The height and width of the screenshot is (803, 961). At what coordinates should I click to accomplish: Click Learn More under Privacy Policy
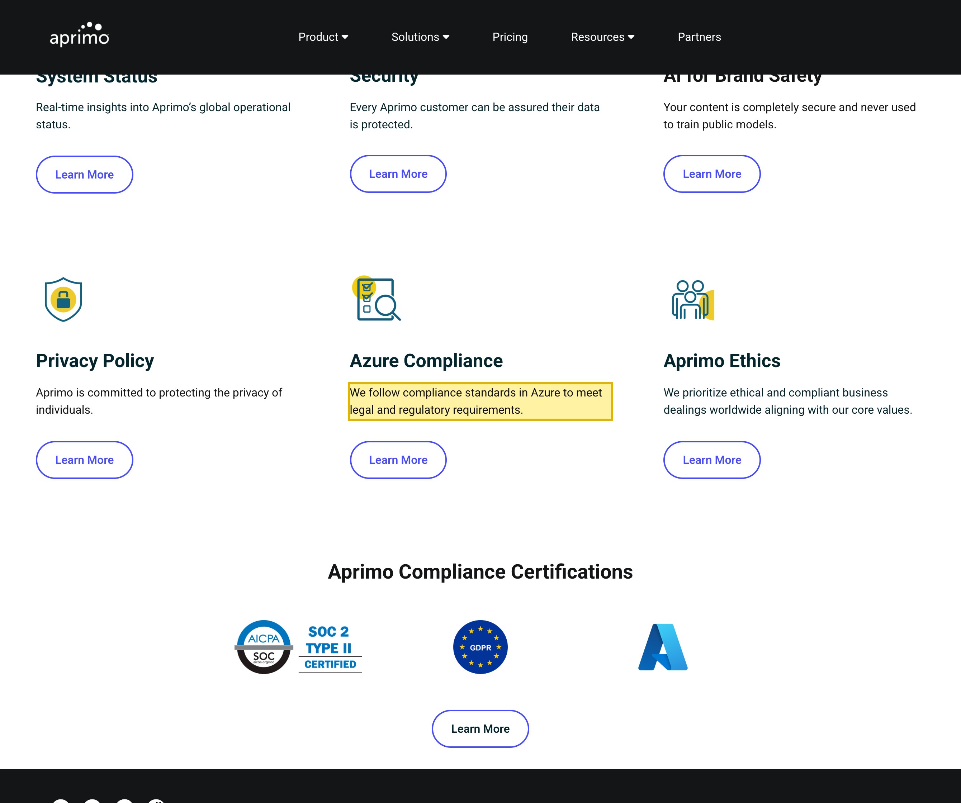(x=85, y=460)
